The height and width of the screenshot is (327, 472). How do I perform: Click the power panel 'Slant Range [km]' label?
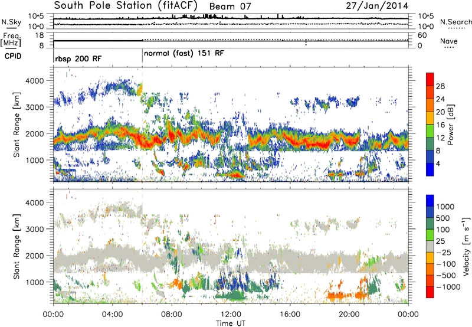tap(17, 125)
